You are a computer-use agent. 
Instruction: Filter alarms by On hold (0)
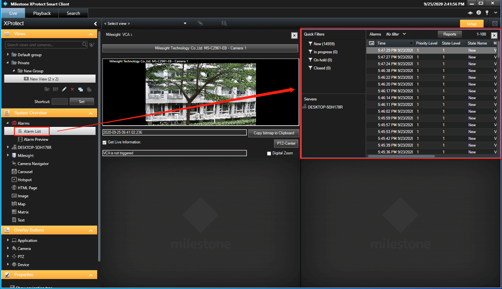[320, 60]
